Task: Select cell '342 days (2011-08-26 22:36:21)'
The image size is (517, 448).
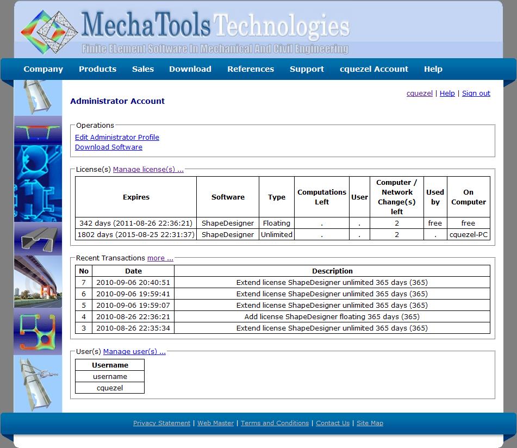Action: [136, 223]
